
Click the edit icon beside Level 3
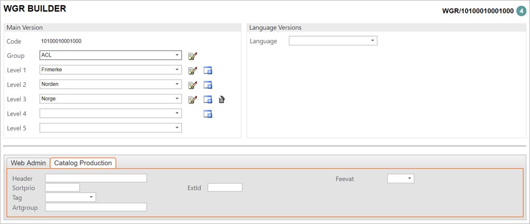[x=193, y=99]
